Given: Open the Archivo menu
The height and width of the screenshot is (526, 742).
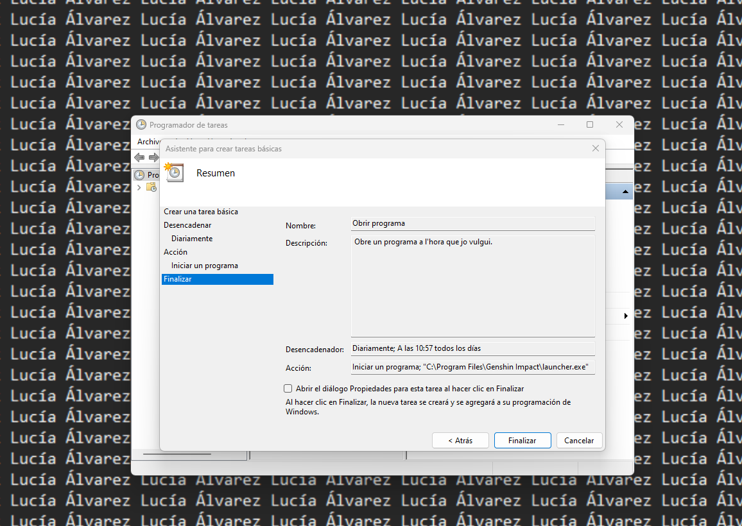Looking at the screenshot, I should click(x=148, y=141).
